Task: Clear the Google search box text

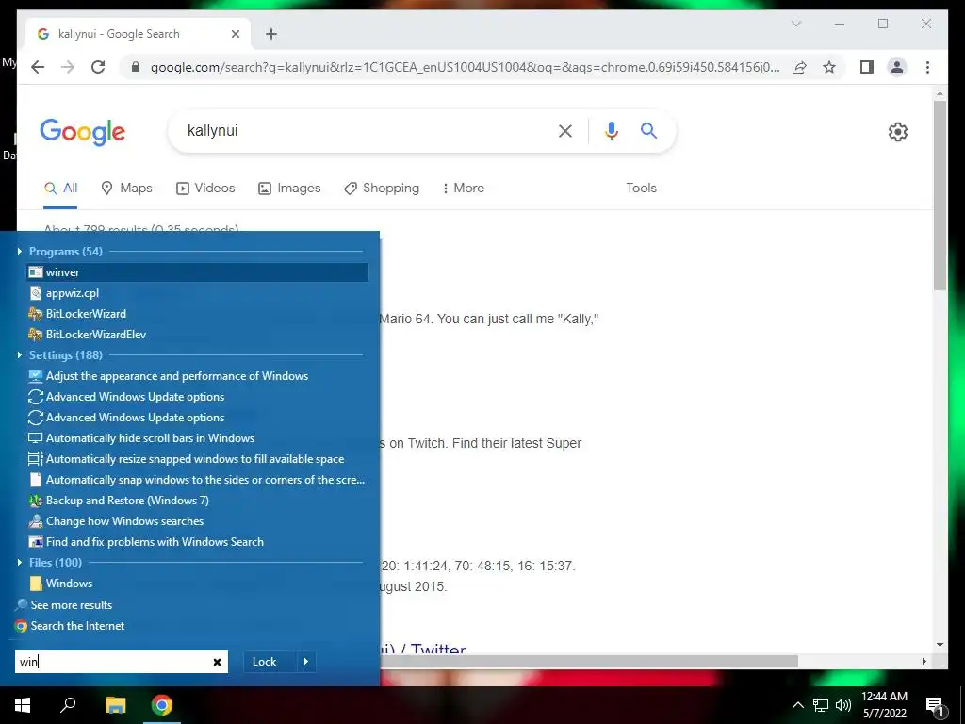Action: point(565,130)
